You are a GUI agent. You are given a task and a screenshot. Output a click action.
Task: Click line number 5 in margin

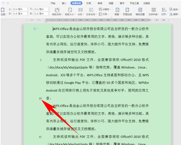[41, 60]
